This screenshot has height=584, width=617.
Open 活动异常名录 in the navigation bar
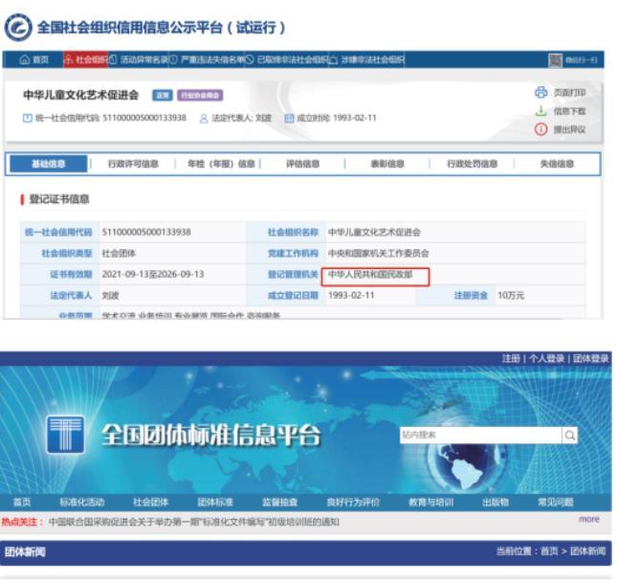pos(140,60)
